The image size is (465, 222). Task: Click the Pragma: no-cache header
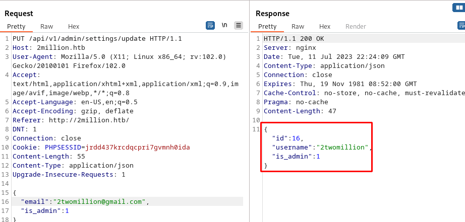[x=296, y=102]
